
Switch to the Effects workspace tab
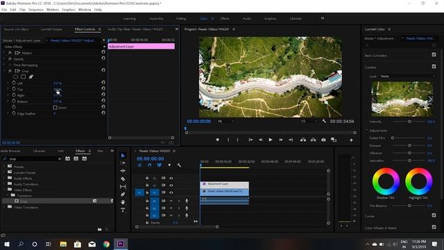click(225, 19)
